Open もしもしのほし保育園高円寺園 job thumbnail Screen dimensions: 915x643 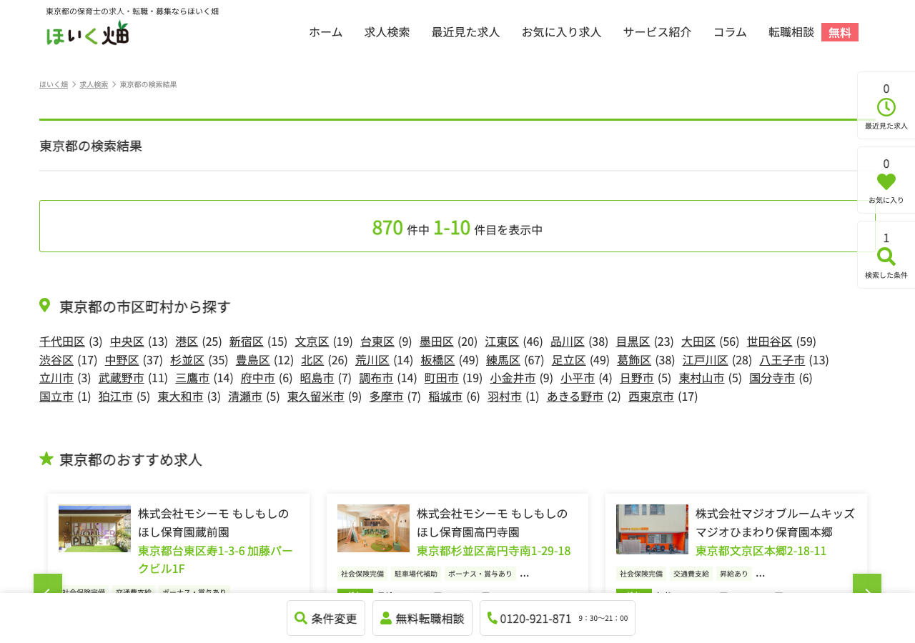(x=373, y=529)
